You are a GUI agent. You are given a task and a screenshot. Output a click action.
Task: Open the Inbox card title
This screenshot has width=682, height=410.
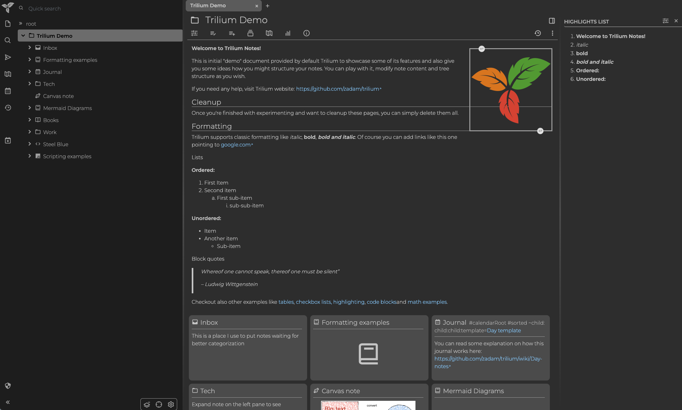pos(209,322)
